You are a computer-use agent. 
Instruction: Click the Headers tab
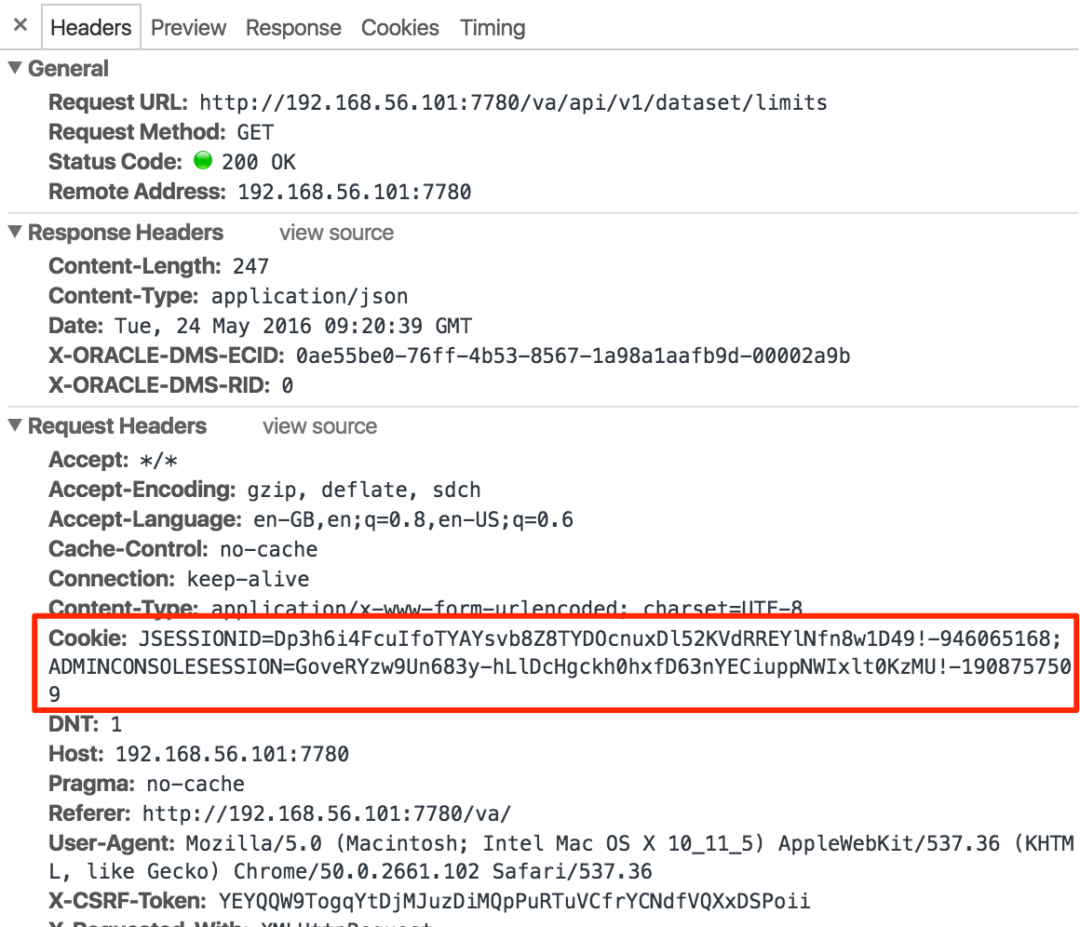(x=90, y=28)
